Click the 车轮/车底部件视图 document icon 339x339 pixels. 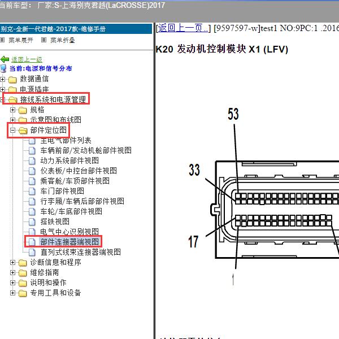[32, 211]
